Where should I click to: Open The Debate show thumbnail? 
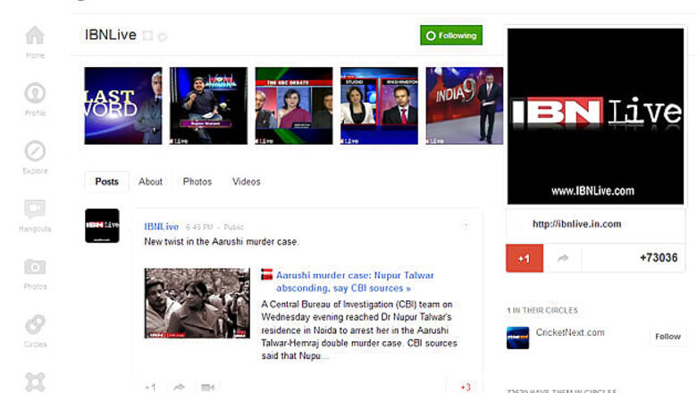[294, 105]
